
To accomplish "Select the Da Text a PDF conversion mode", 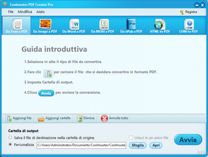I will (17, 26).
